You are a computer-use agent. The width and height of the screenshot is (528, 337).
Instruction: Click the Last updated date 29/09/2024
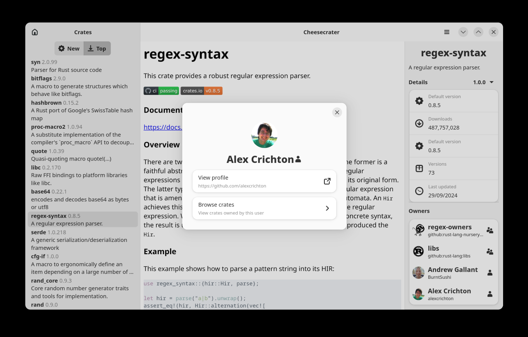443,195
